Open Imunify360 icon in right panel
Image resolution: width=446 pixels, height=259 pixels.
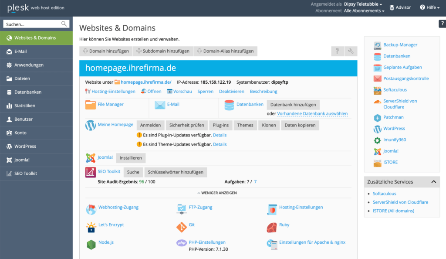(377, 140)
